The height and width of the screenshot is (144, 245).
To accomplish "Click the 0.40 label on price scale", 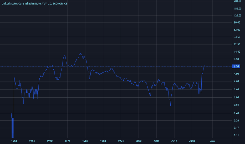I will coord(236,113).
